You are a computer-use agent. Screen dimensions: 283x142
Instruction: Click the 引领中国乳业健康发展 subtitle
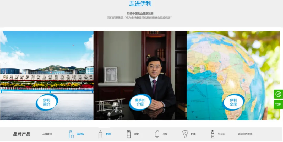coord(140,13)
